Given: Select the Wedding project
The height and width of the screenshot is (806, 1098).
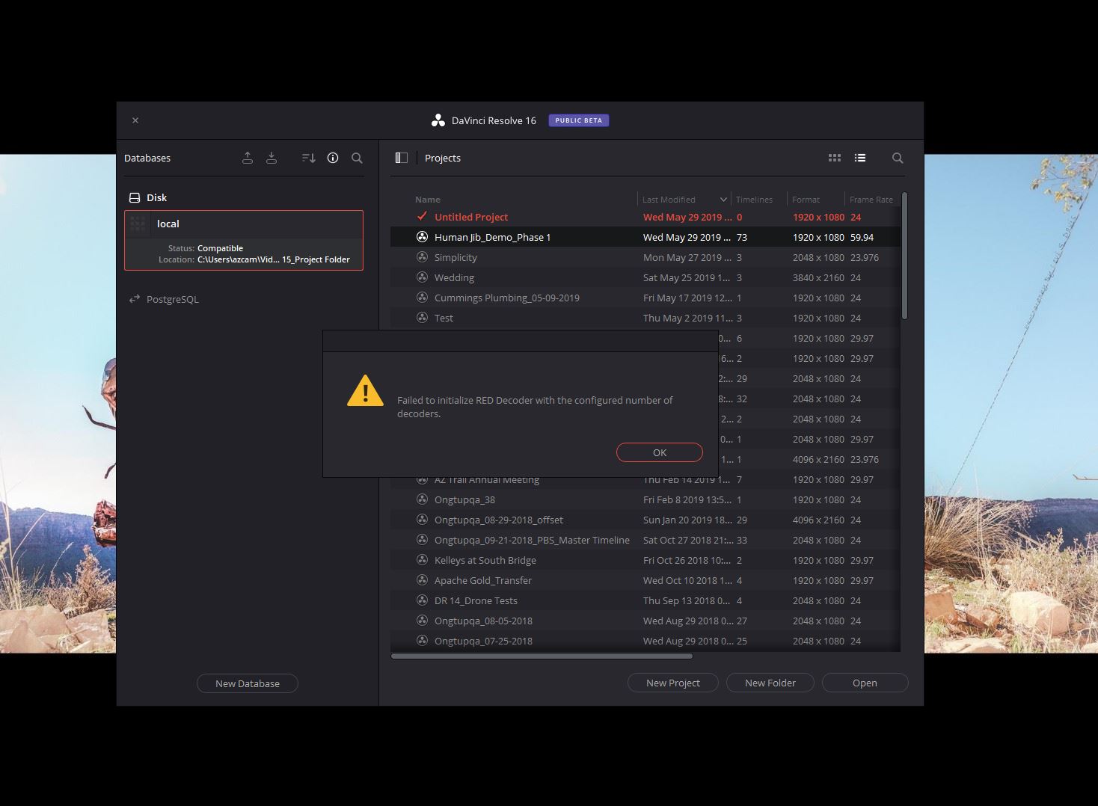Looking at the screenshot, I should point(645,277).
